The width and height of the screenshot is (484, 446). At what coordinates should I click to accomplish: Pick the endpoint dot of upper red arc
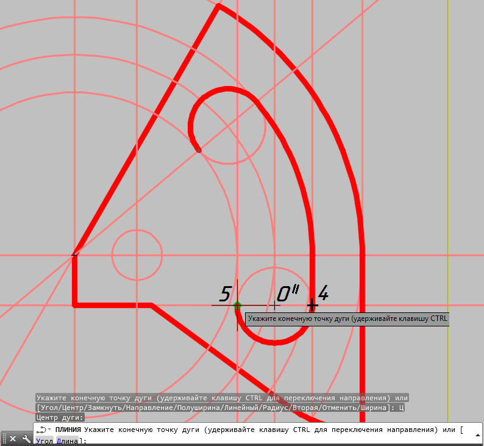198,150
